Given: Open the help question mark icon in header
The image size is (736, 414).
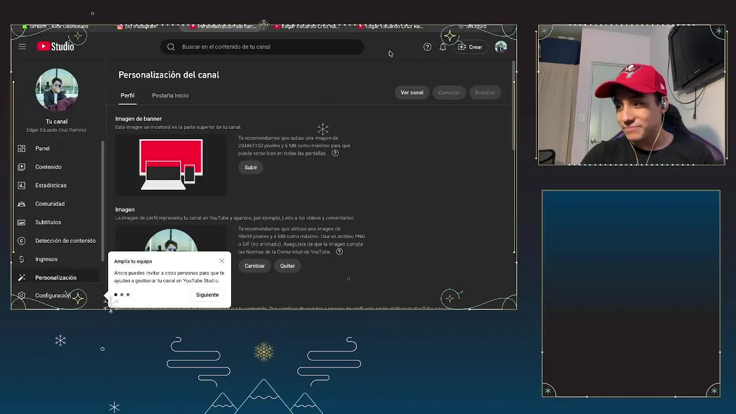Looking at the screenshot, I should [x=427, y=47].
